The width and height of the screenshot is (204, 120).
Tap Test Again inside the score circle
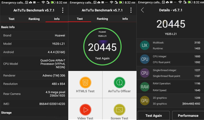point(102,58)
